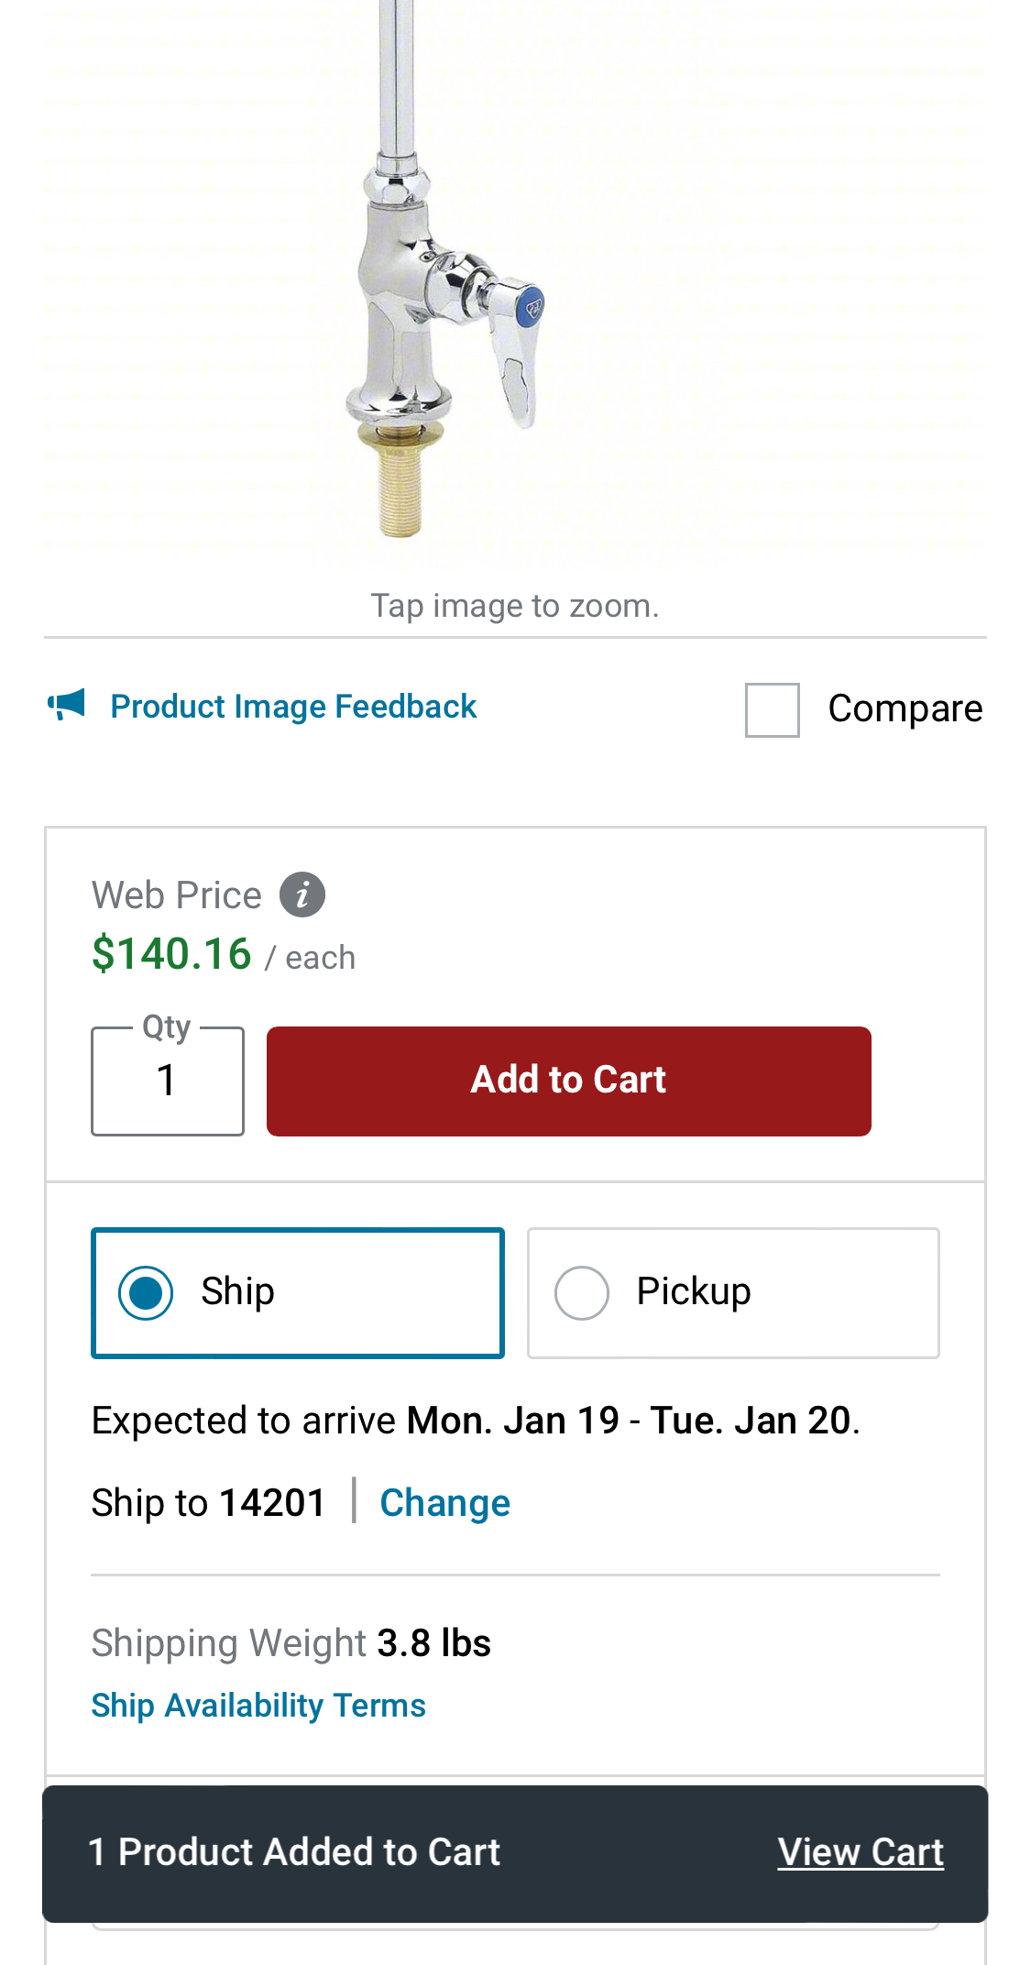Check the Compare checkbox
The height and width of the screenshot is (1965, 1031).
[x=772, y=709]
